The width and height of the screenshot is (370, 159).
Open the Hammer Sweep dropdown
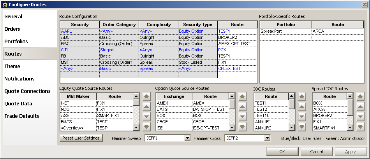tap(187, 138)
